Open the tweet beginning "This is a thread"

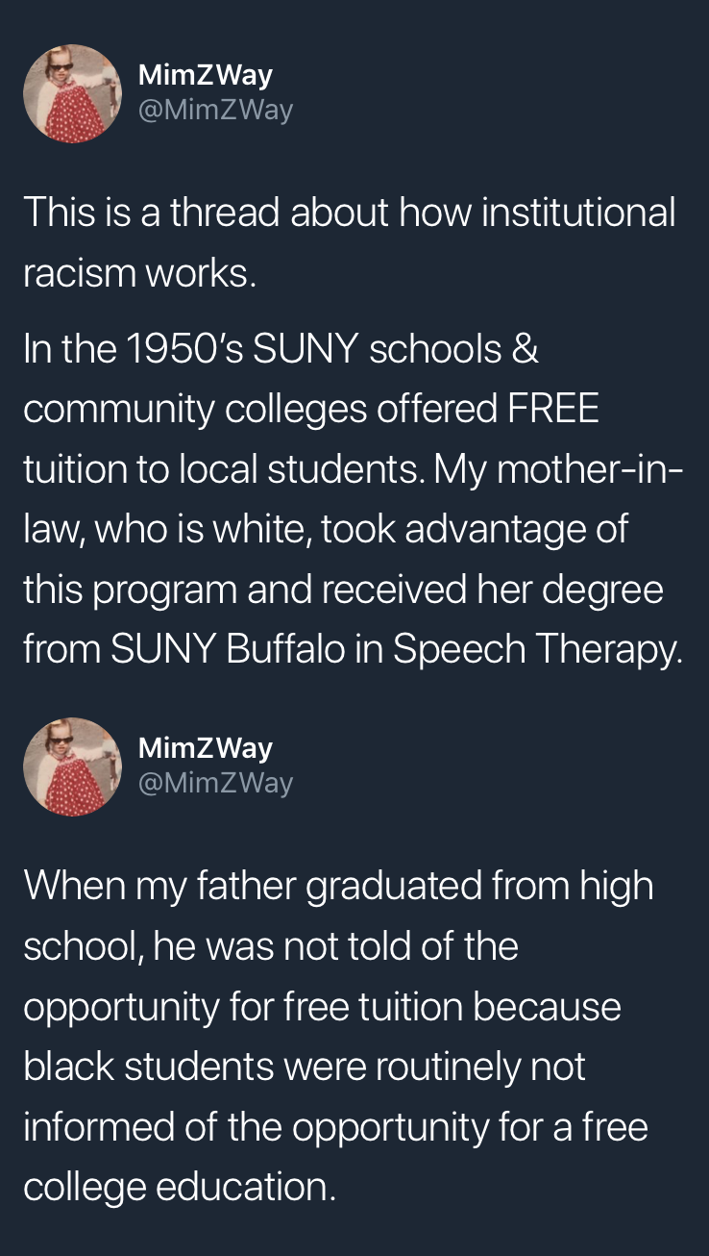click(349, 241)
